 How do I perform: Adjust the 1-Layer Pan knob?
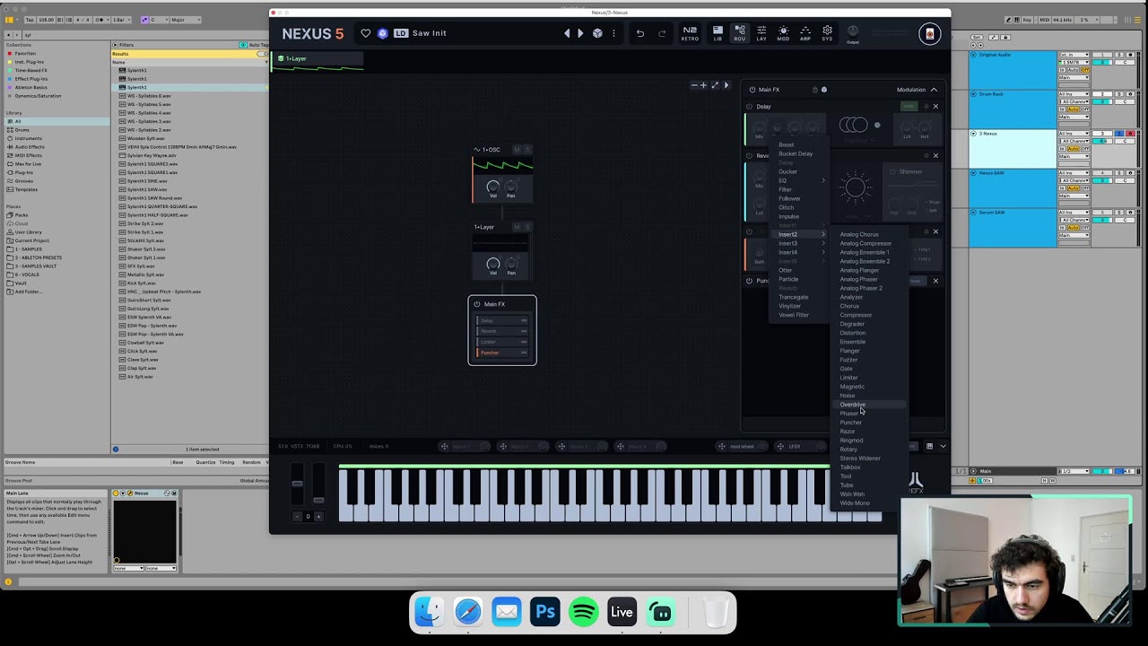(511, 264)
